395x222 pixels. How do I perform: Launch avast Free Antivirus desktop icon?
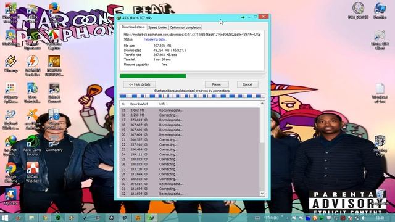coord(32,119)
